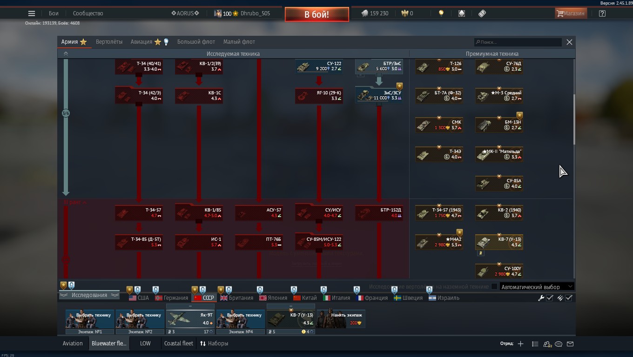Open the Наборы presets list
This screenshot has width=633, height=357.
(214, 344)
